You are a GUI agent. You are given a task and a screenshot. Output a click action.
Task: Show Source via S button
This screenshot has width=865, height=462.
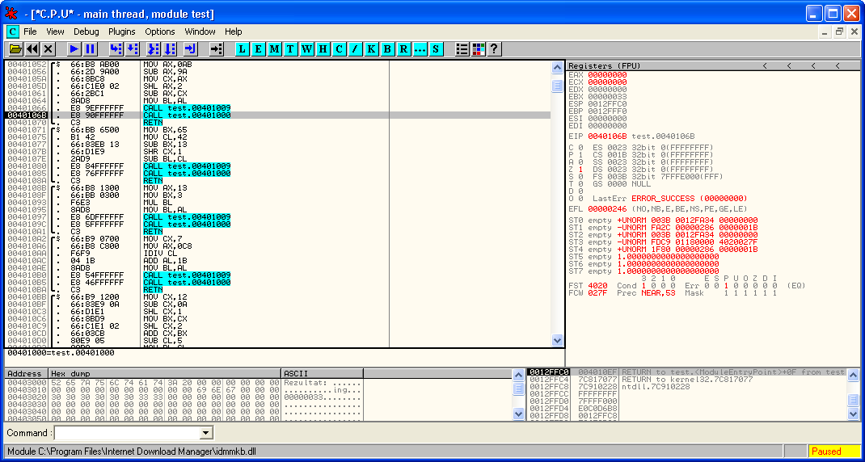click(437, 49)
